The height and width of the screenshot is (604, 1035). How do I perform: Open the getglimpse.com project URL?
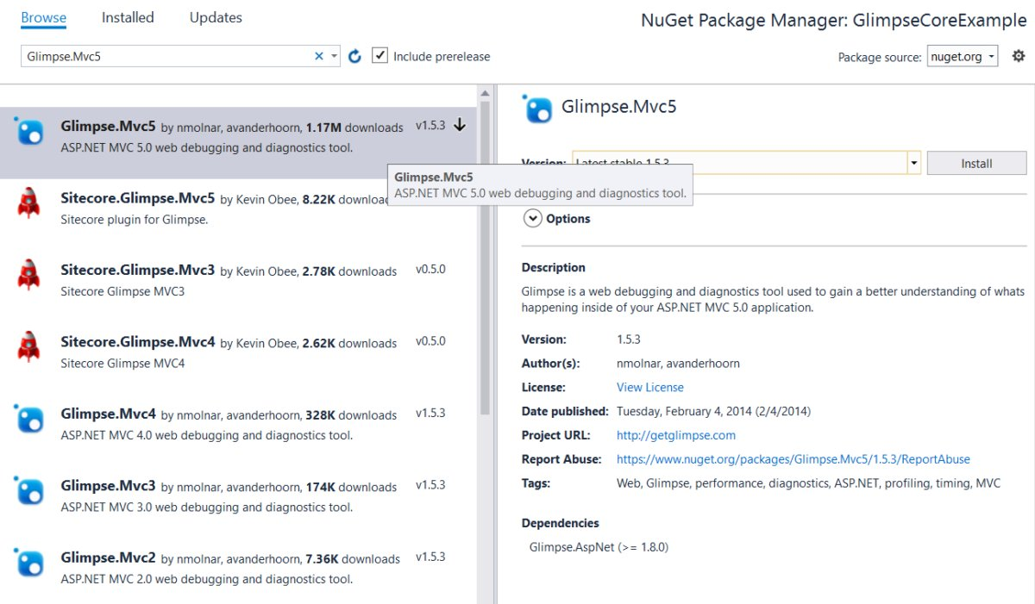coord(676,435)
